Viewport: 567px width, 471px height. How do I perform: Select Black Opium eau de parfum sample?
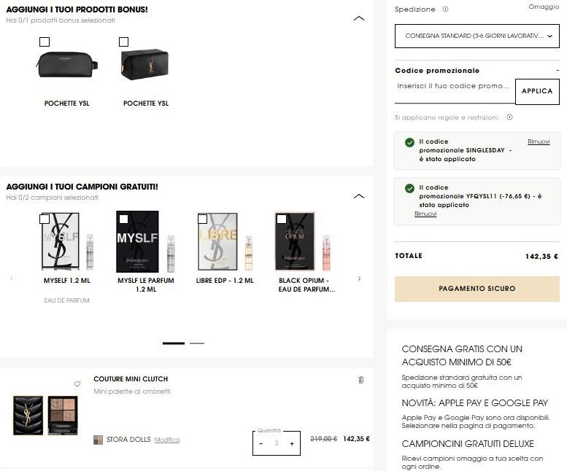[x=282, y=219]
